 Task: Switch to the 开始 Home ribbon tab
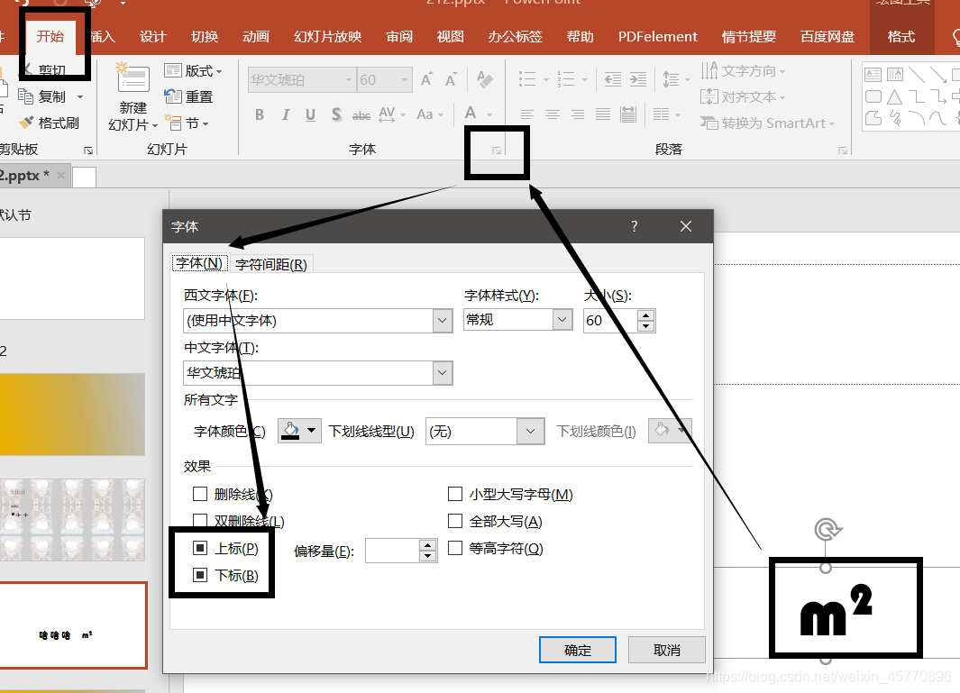[50, 37]
